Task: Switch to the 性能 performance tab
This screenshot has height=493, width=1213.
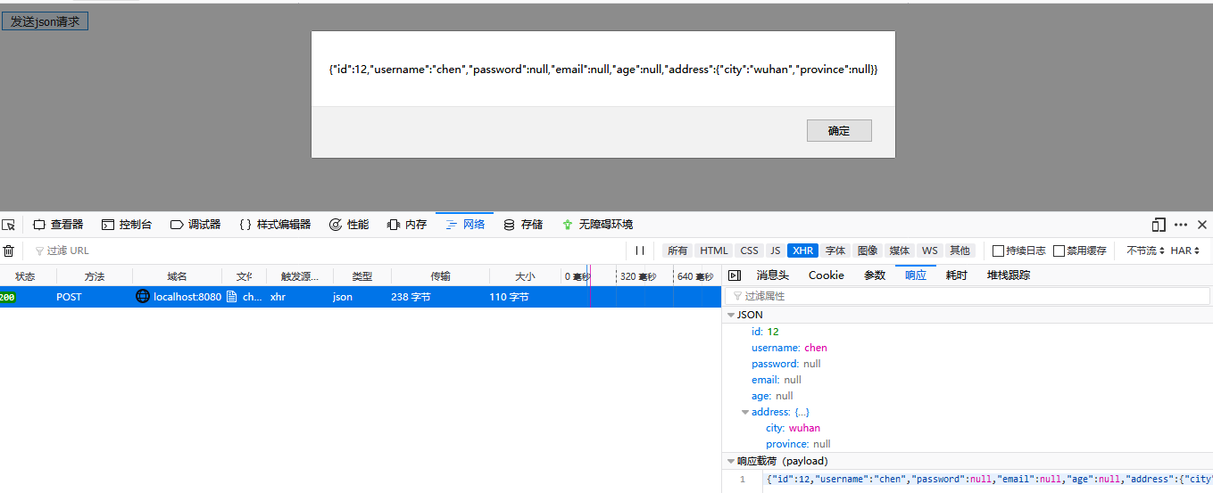Action: point(349,225)
